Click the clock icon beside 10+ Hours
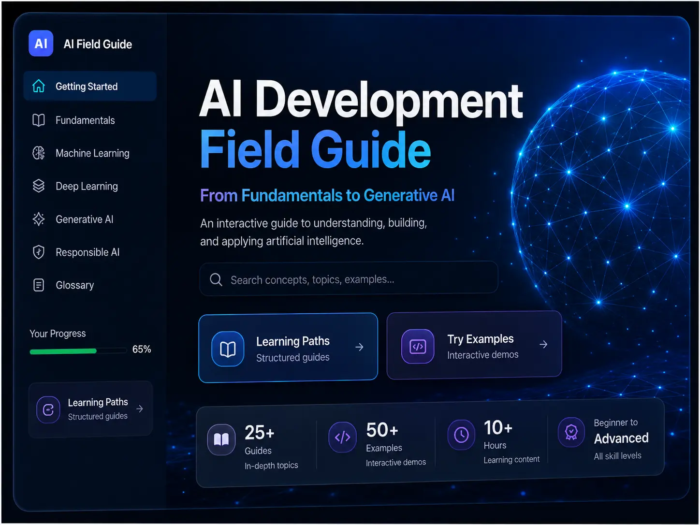Screen dimensions: 700x525 [x=461, y=435]
